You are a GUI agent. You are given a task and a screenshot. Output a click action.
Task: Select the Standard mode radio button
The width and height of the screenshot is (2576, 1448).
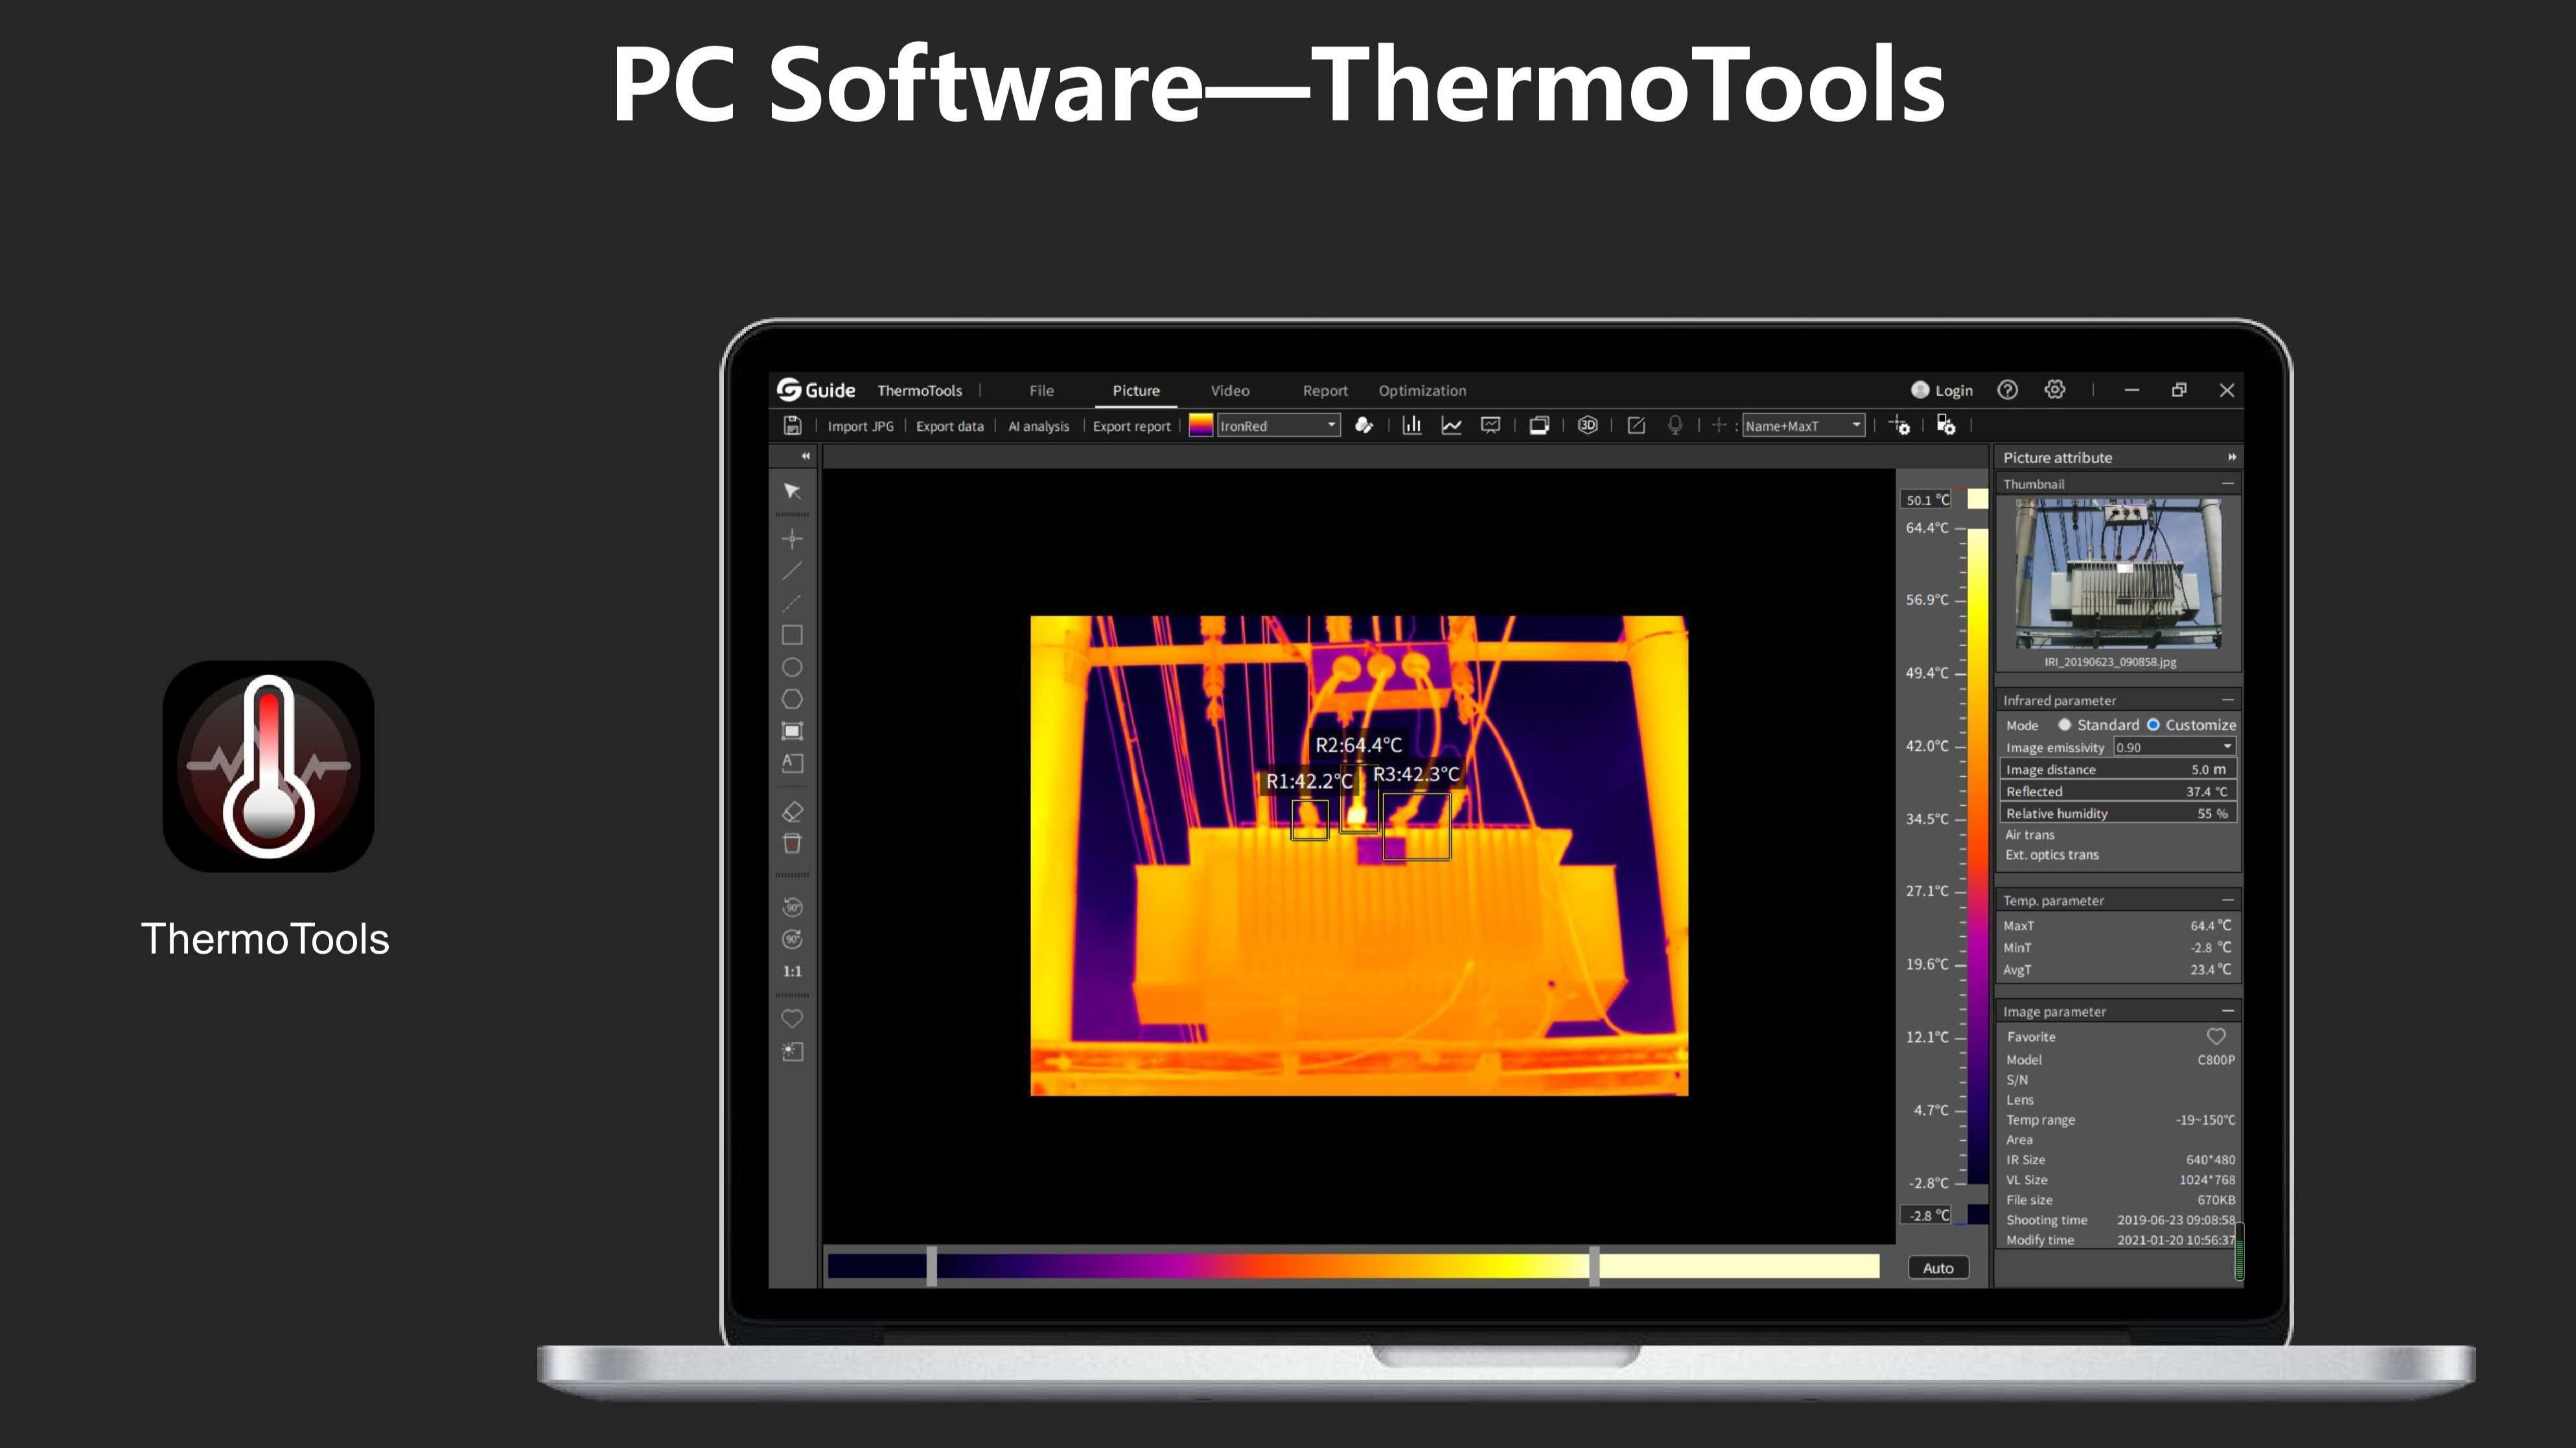pyautogui.click(x=2064, y=725)
